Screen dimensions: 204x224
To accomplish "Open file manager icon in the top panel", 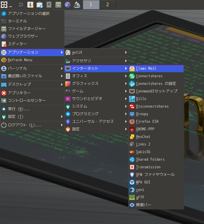I will point(58,5).
